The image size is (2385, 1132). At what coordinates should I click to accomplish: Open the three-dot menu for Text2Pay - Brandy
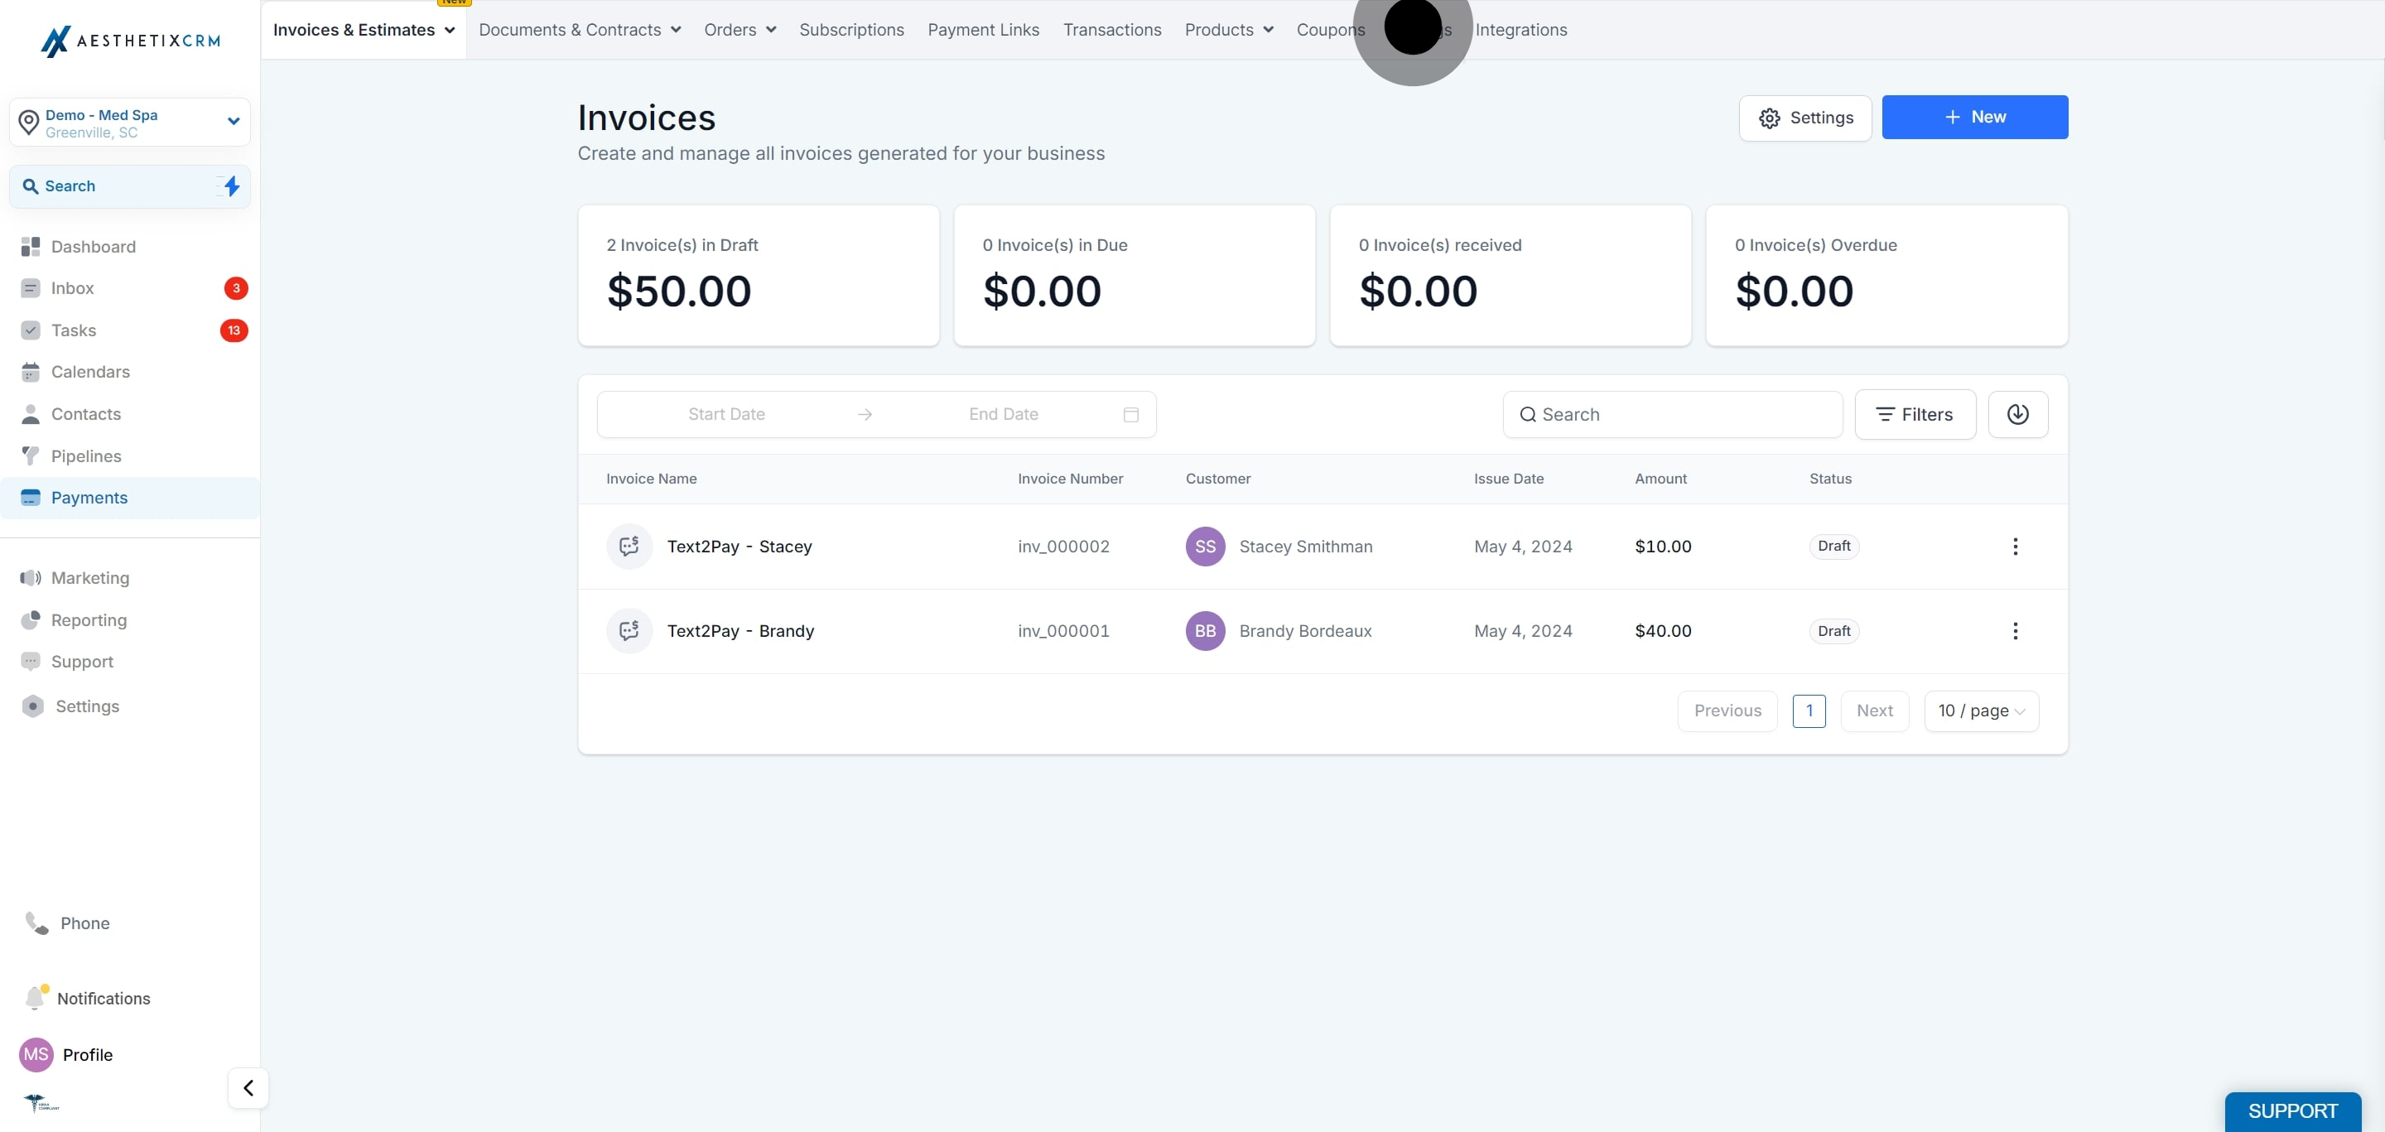coord(2015,631)
